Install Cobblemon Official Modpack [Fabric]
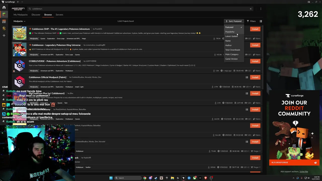Image resolution: width=322 pixels, height=181 pixels. [x=255, y=77]
